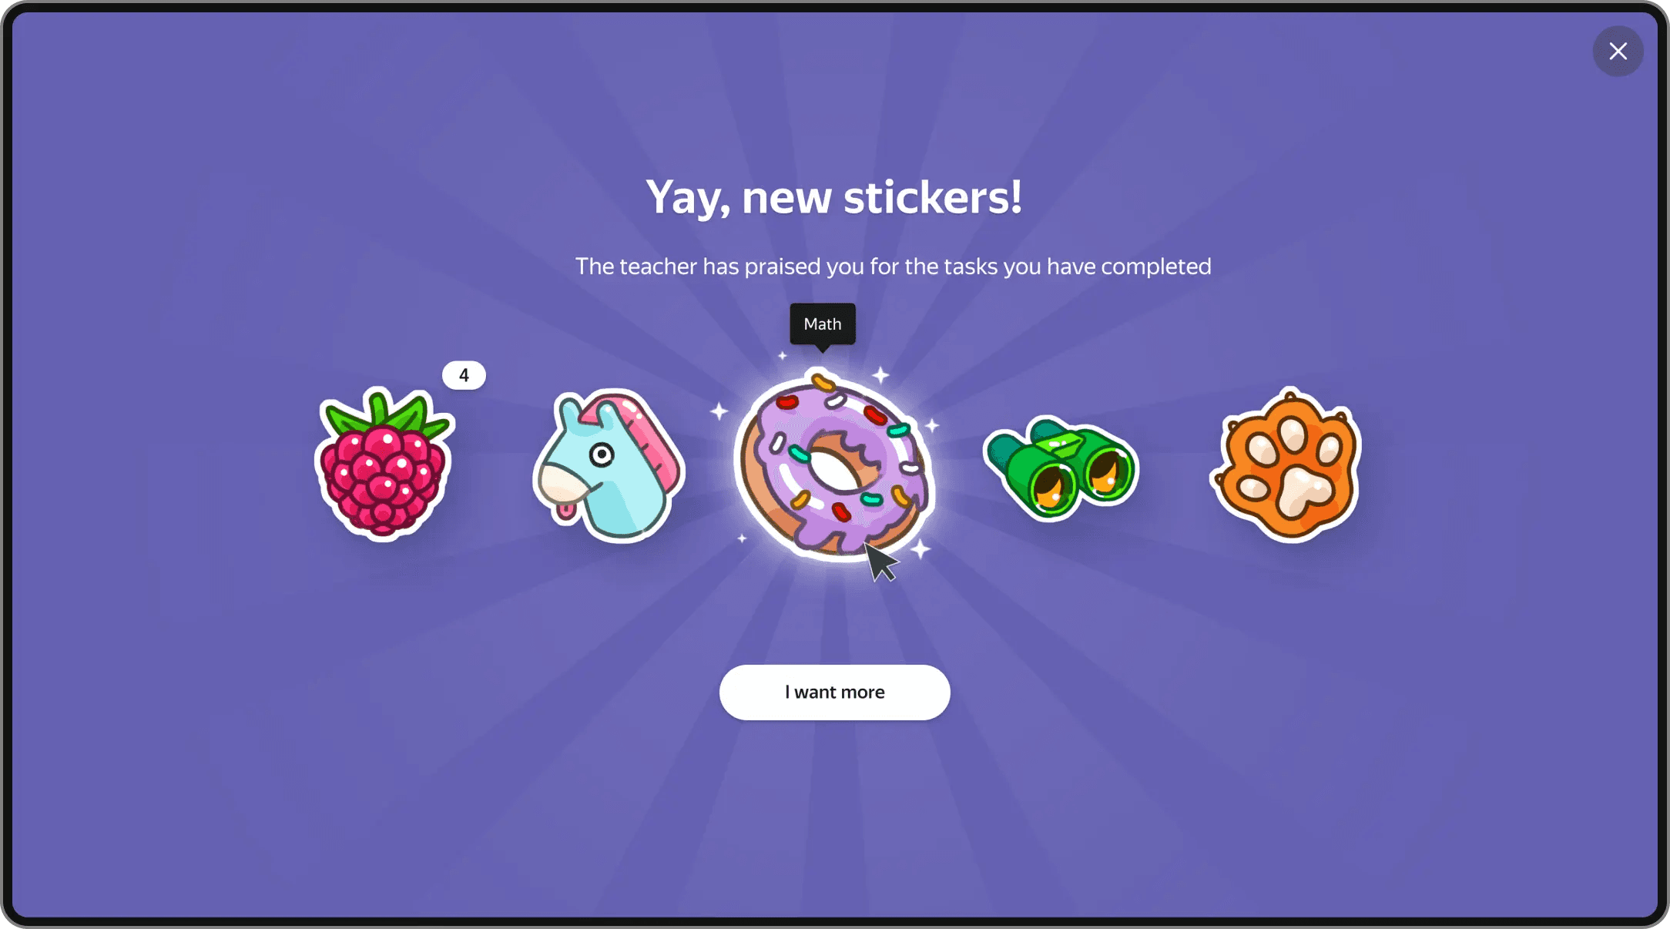Viewport: 1670px width, 929px height.
Task: Select the raspberry sticker
Action: (384, 464)
